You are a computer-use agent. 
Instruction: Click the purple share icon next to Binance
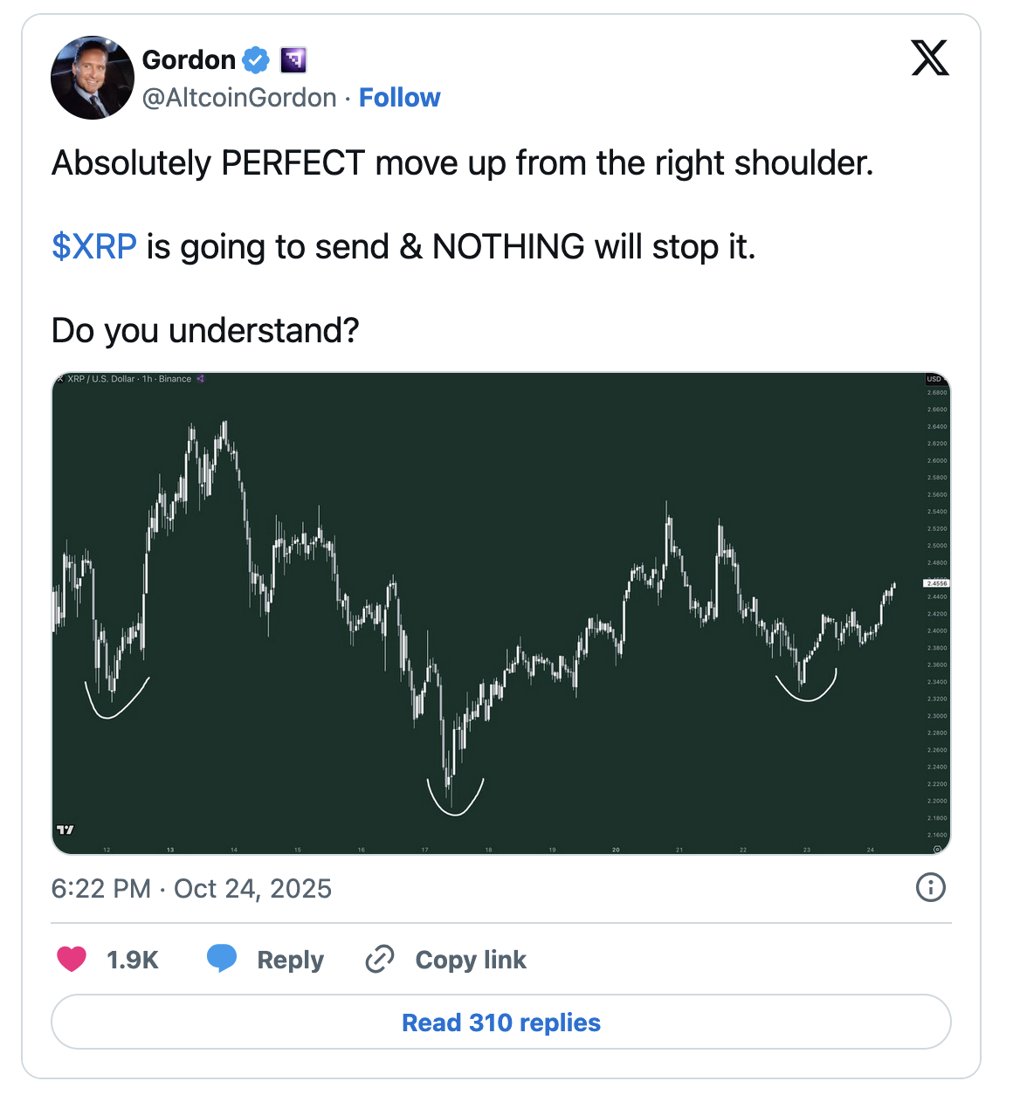tap(200, 379)
